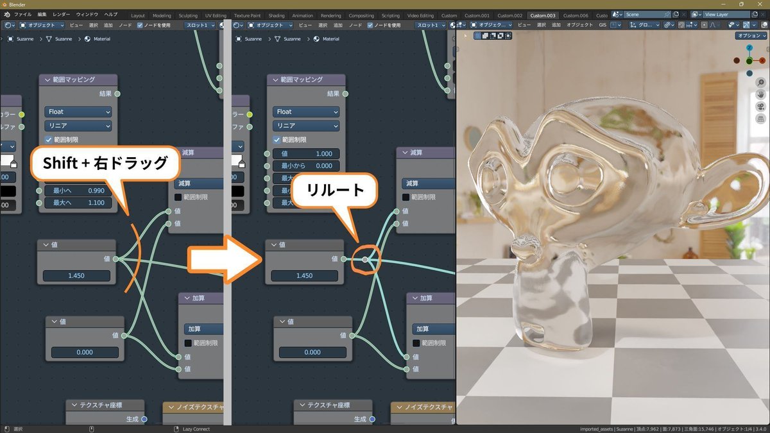This screenshot has height=433, width=770.
Task: Enable 範囲制限 in left 加算 node
Action: [x=189, y=343]
